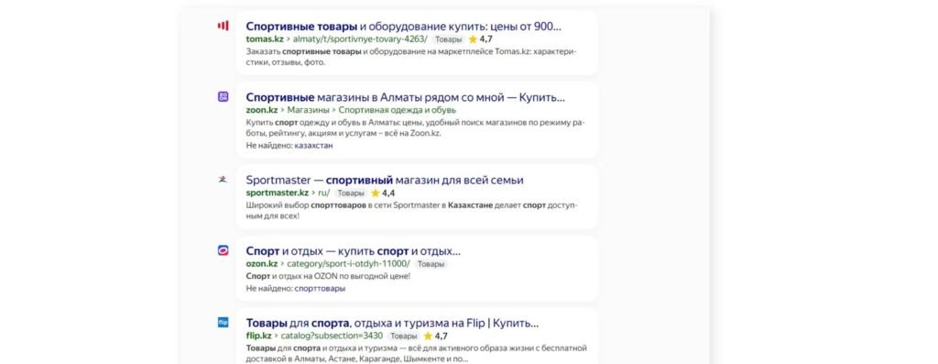Click the catalog?subsection=3430 URL path
This screenshot has height=364, width=938.
pos(332,336)
